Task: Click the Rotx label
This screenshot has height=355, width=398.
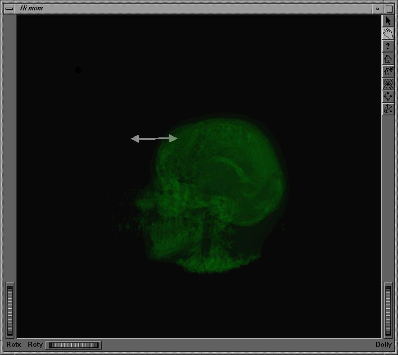Action: 14,345
